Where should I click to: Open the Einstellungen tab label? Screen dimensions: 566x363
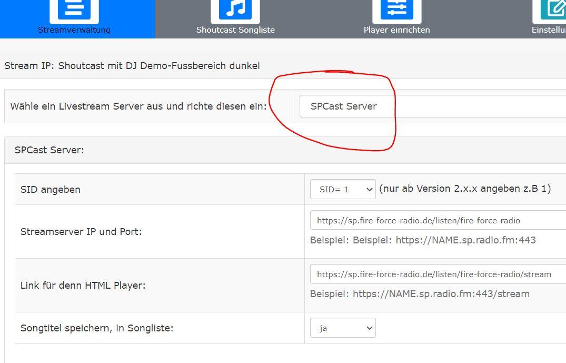[549, 30]
